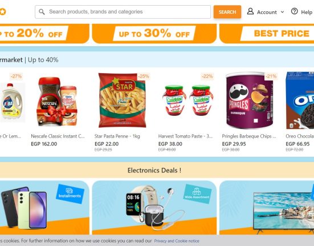Open the BEST PRICE banner
The image size is (314, 246).
tap(267, 34)
